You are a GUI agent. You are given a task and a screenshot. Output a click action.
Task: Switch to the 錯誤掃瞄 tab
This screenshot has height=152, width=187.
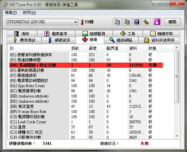click(x=121, y=40)
